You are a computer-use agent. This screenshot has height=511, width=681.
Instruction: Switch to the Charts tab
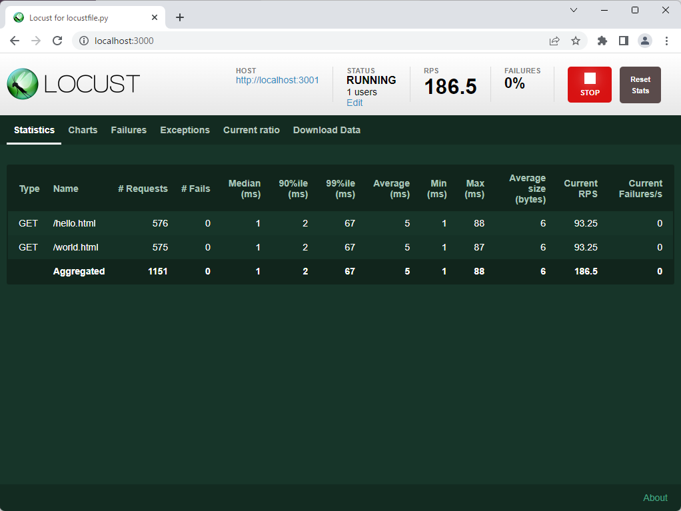pos(83,130)
